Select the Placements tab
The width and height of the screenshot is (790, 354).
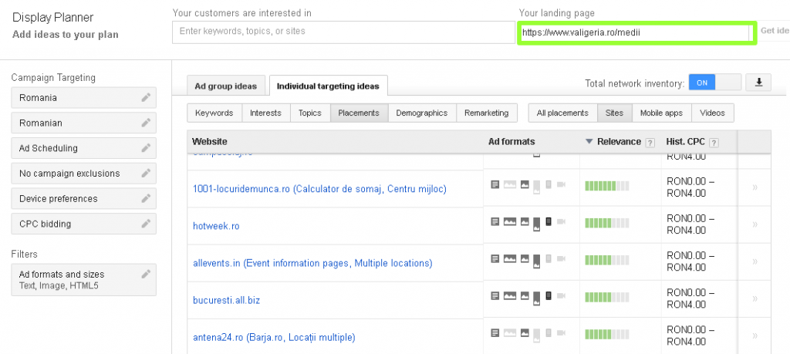click(x=359, y=113)
